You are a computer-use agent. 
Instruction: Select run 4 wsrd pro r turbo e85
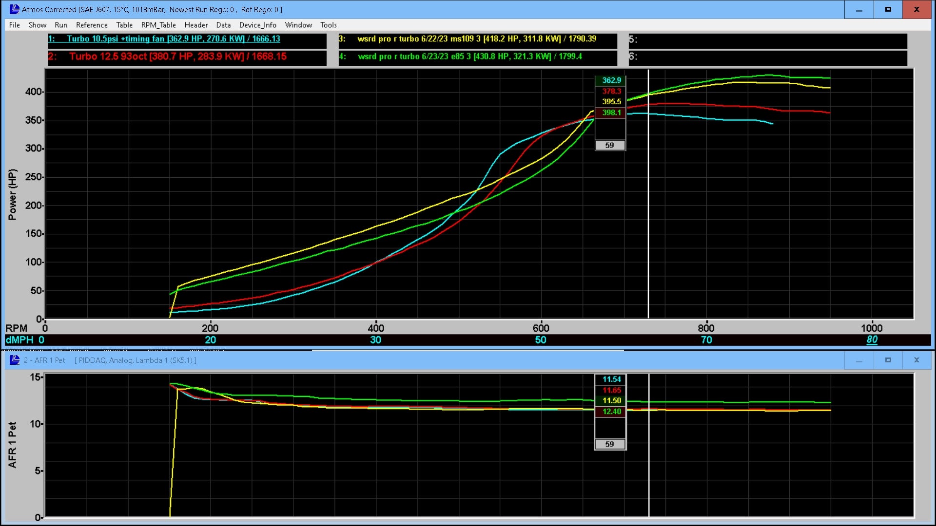[469, 56]
